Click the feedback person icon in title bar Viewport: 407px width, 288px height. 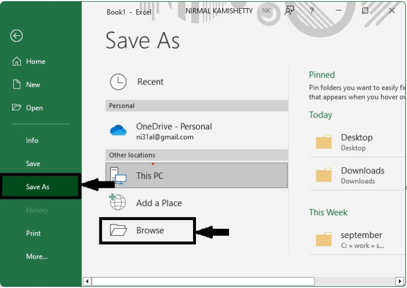pyautogui.click(x=289, y=10)
